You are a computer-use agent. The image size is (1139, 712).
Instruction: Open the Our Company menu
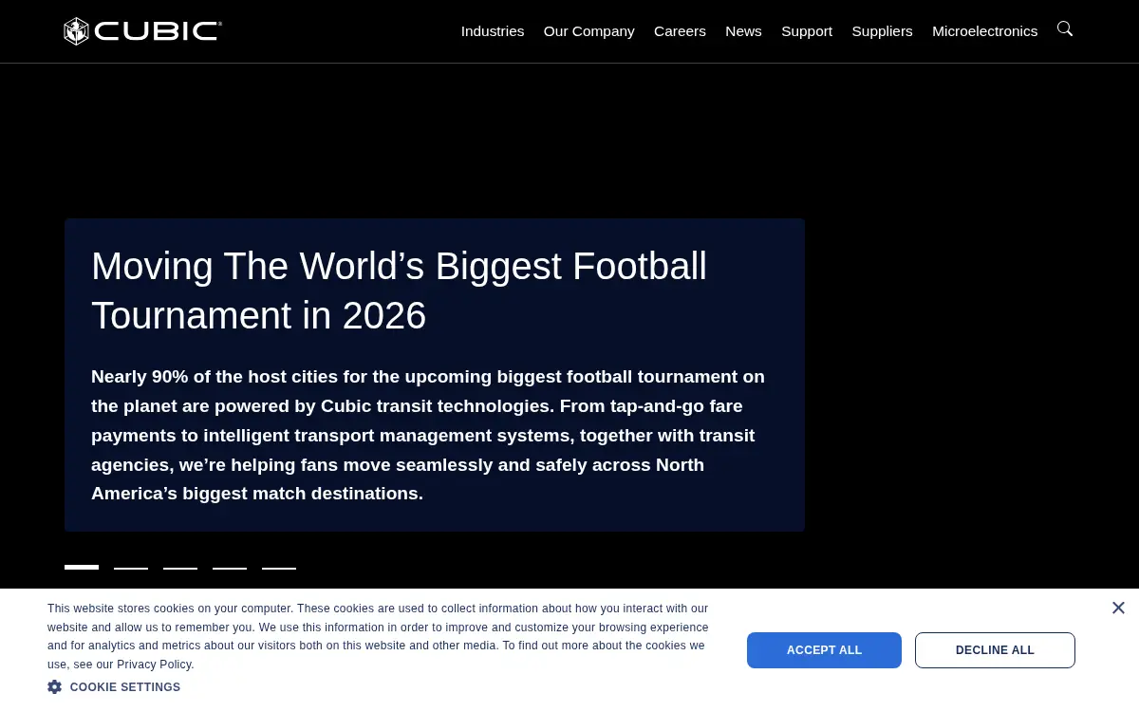point(588,31)
